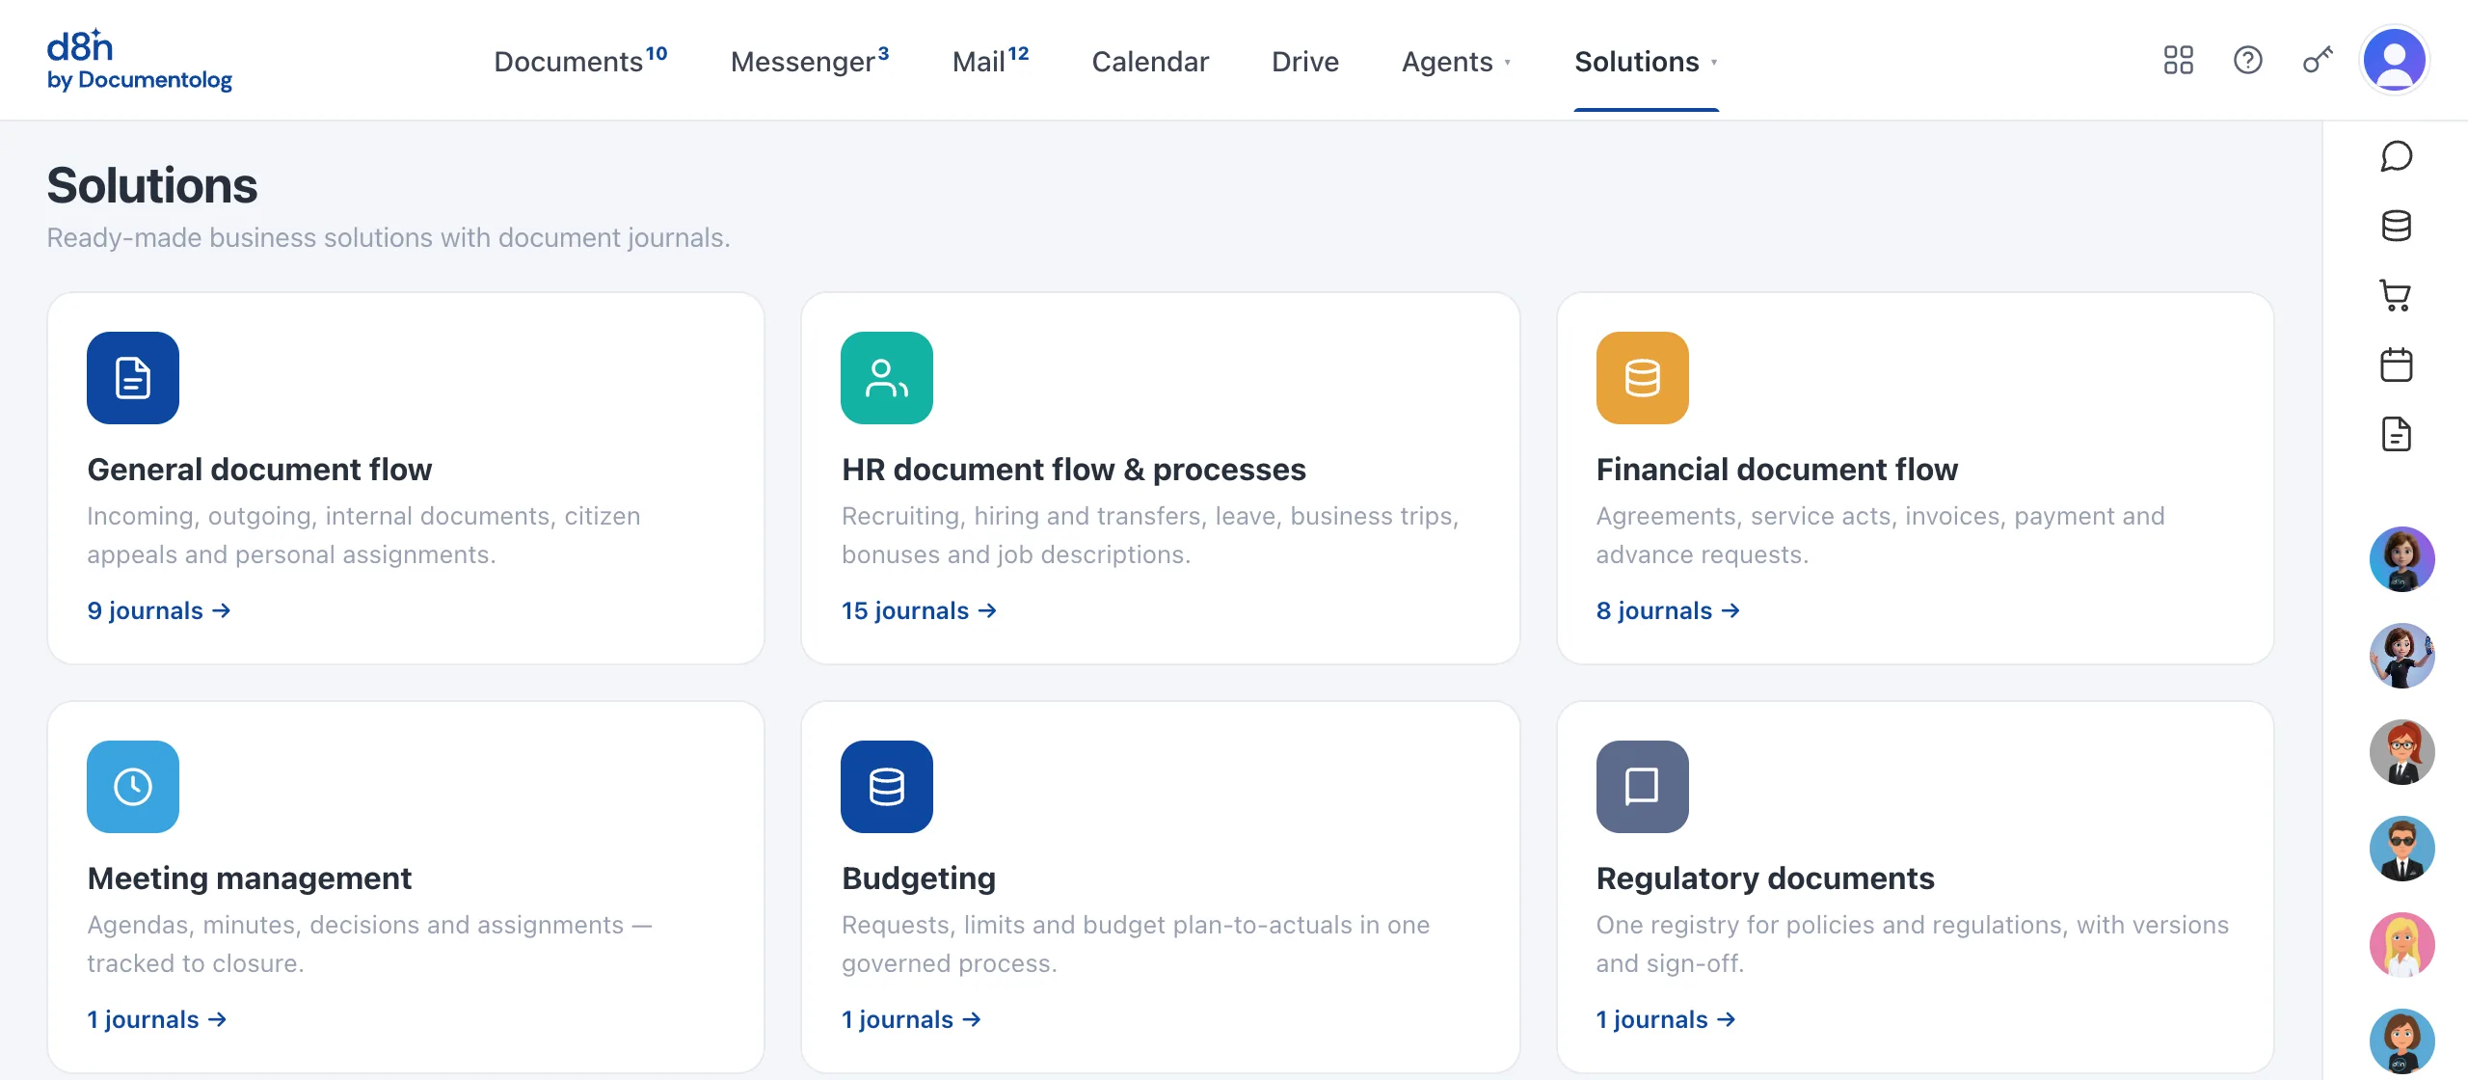The width and height of the screenshot is (2468, 1080).
Task: Select the blonde woman on pink avatar
Action: point(2401,945)
